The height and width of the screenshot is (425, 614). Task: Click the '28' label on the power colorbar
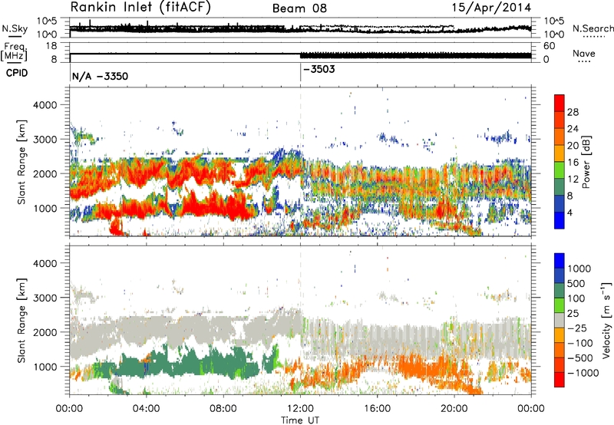click(573, 112)
